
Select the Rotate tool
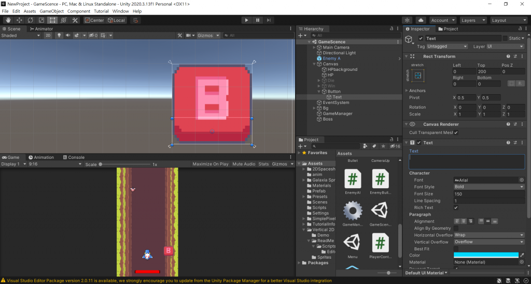[x=30, y=20]
